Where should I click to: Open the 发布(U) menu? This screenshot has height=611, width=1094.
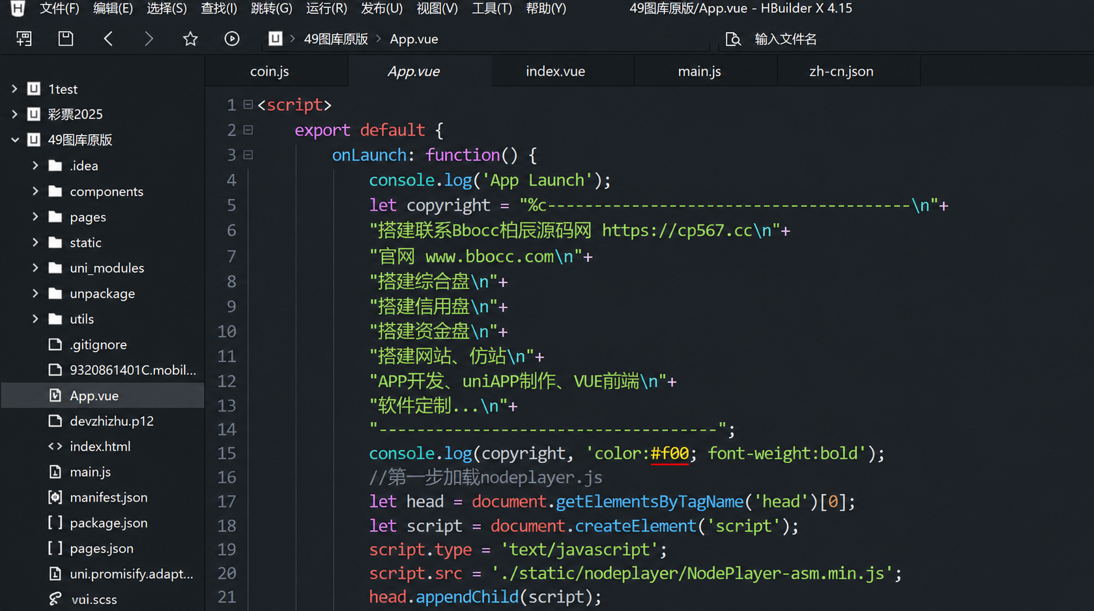click(x=382, y=8)
